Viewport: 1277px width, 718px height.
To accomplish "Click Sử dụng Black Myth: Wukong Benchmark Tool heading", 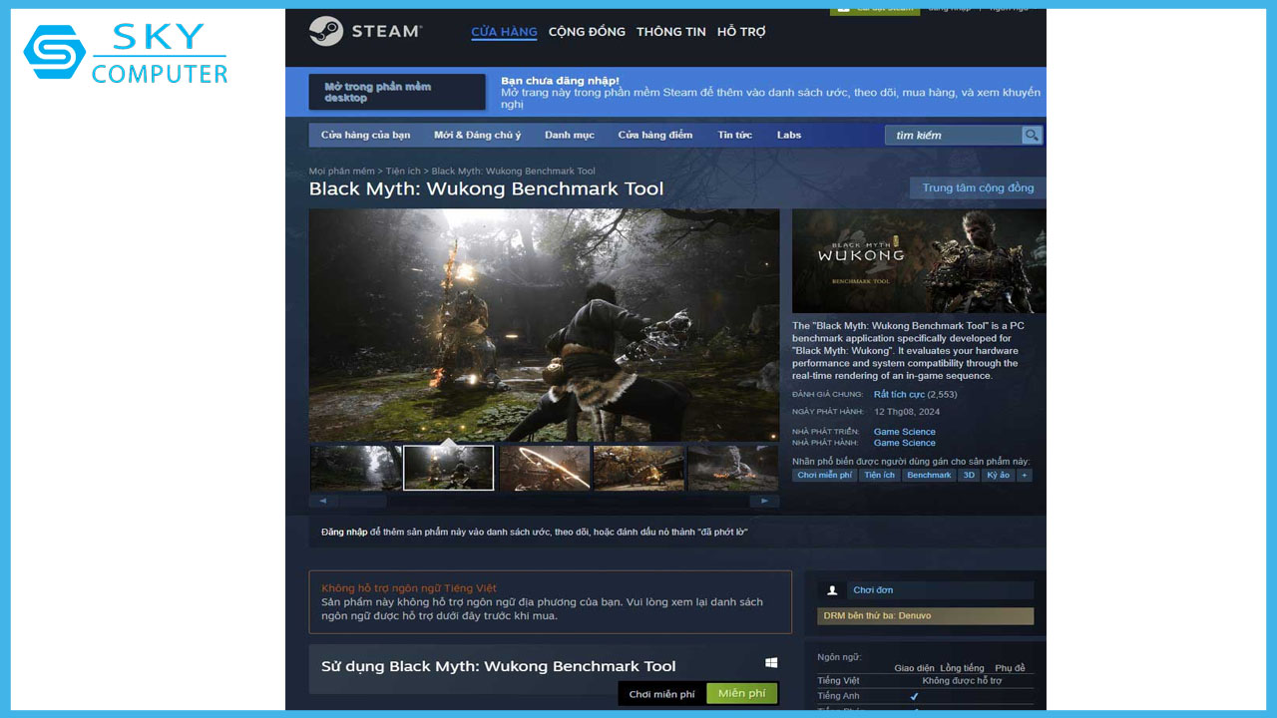I will point(499,666).
